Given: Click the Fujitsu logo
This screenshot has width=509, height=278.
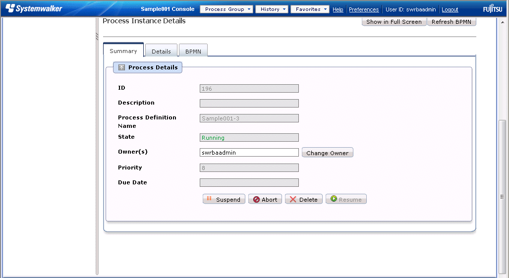Looking at the screenshot, I should tap(493, 9).
